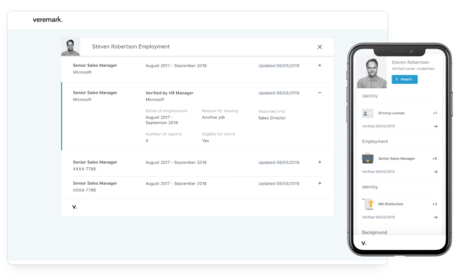Open Senior Sales Manager arrow on phone
Viewport: 463px width, 277px height.
click(435, 172)
